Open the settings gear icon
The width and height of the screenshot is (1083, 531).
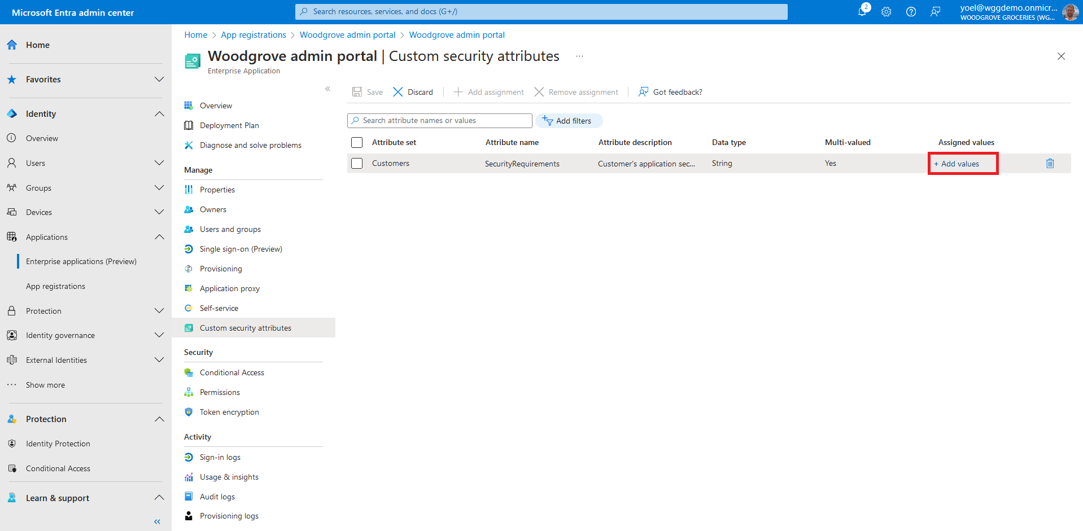click(x=887, y=12)
